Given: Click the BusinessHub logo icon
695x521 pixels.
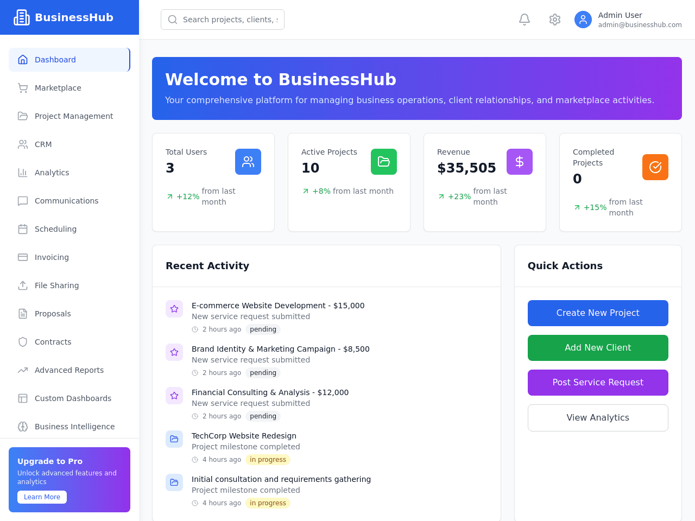Looking at the screenshot, I should 22,17.
